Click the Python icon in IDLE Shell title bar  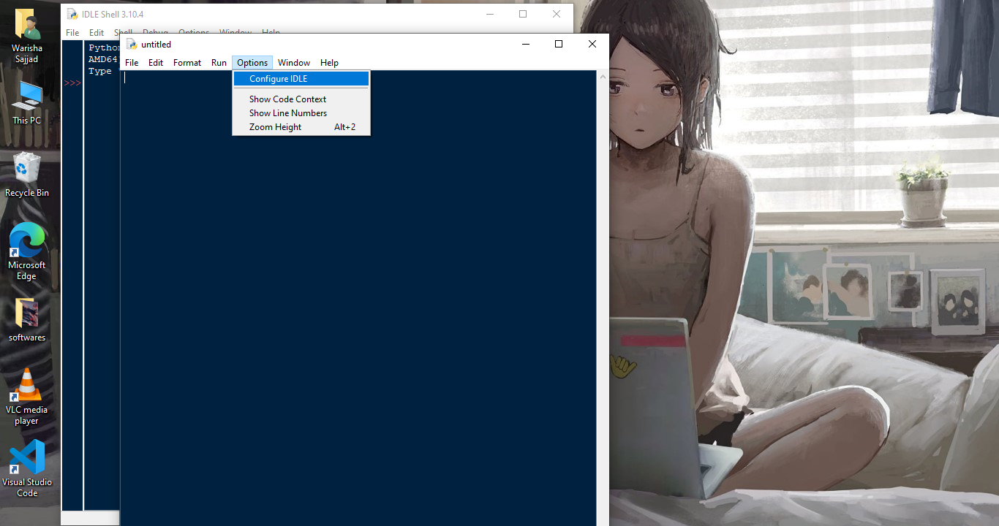[x=72, y=14]
